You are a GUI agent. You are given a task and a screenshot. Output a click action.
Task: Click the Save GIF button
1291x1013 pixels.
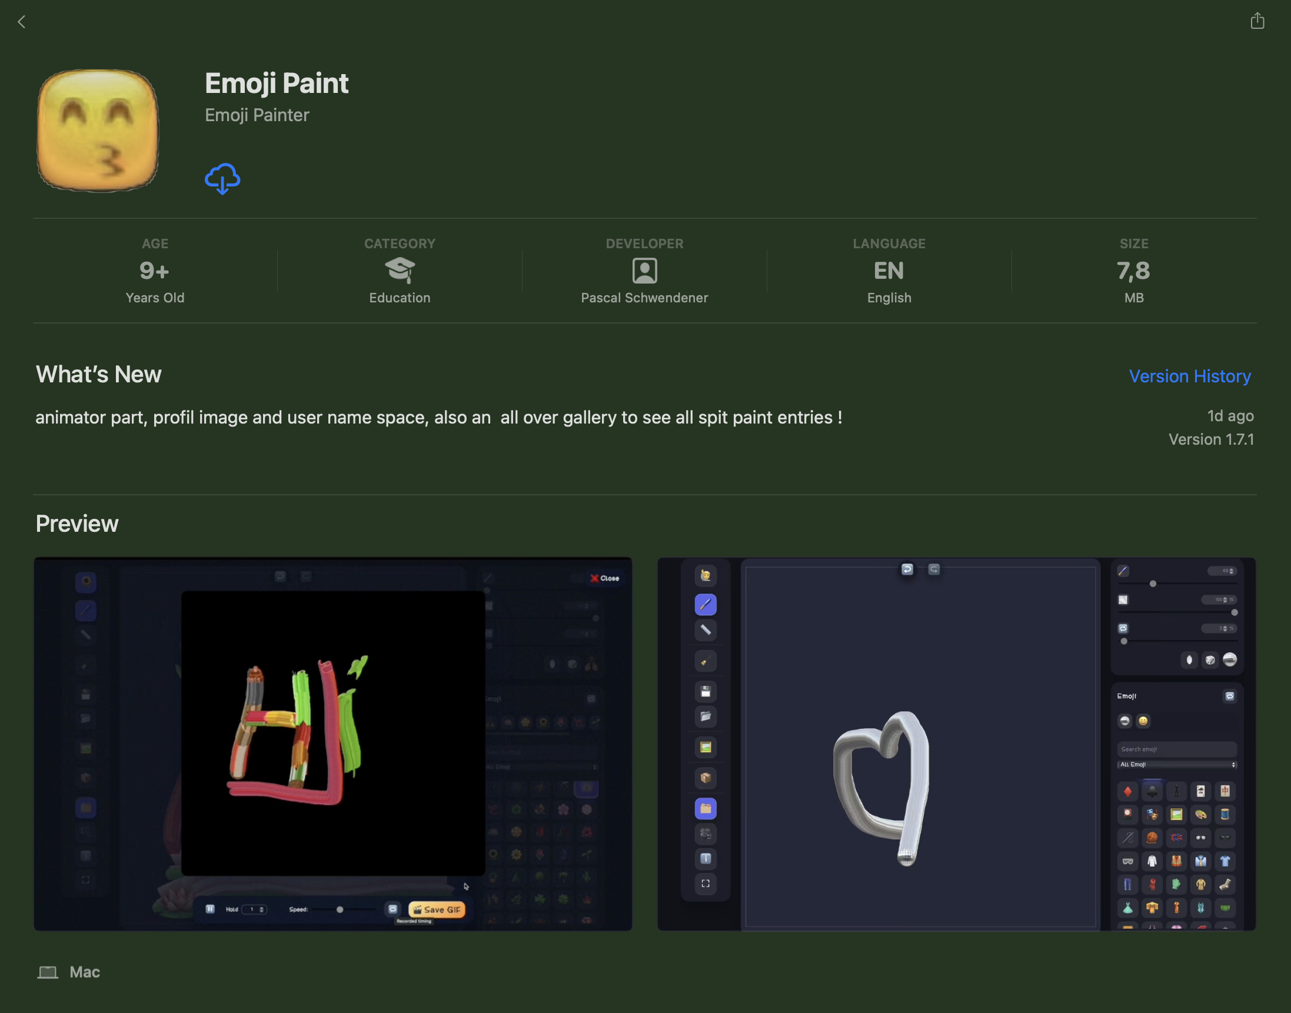click(x=438, y=909)
